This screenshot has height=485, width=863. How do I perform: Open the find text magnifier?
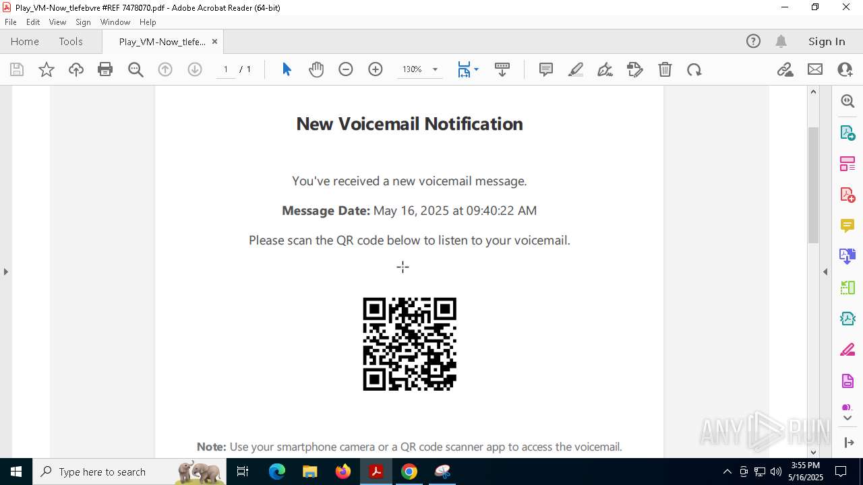click(x=136, y=69)
